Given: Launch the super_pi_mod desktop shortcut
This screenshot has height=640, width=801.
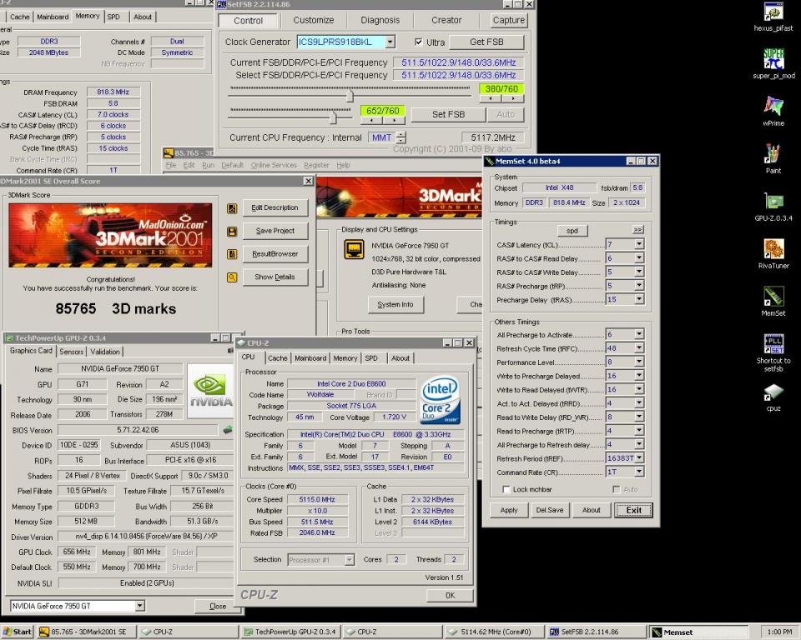Looking at the screenshot, I should tap(773, 58).
